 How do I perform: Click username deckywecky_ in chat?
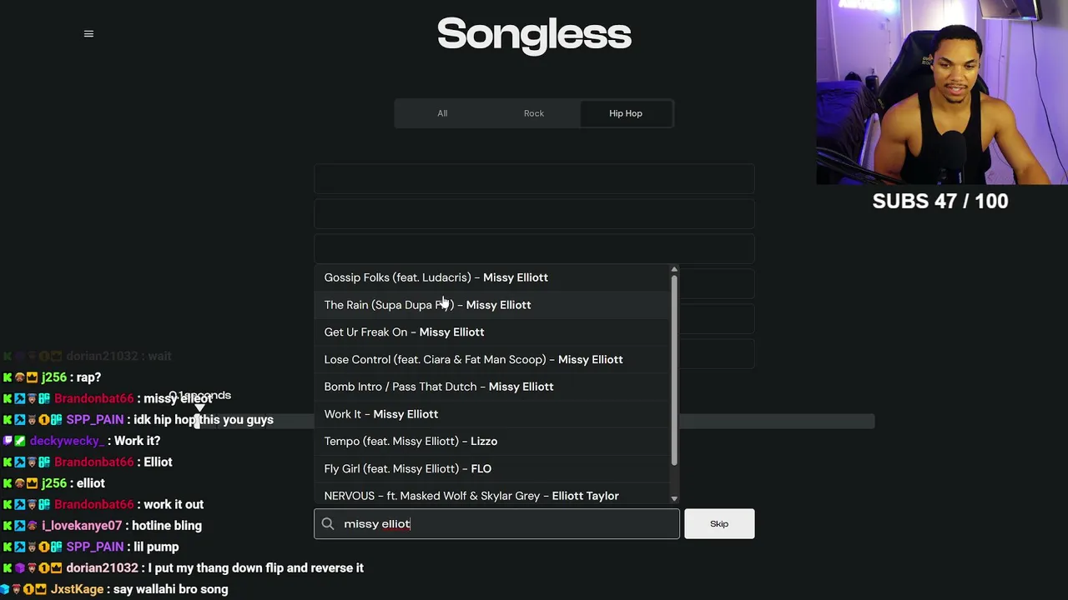[x=67, y=441]
